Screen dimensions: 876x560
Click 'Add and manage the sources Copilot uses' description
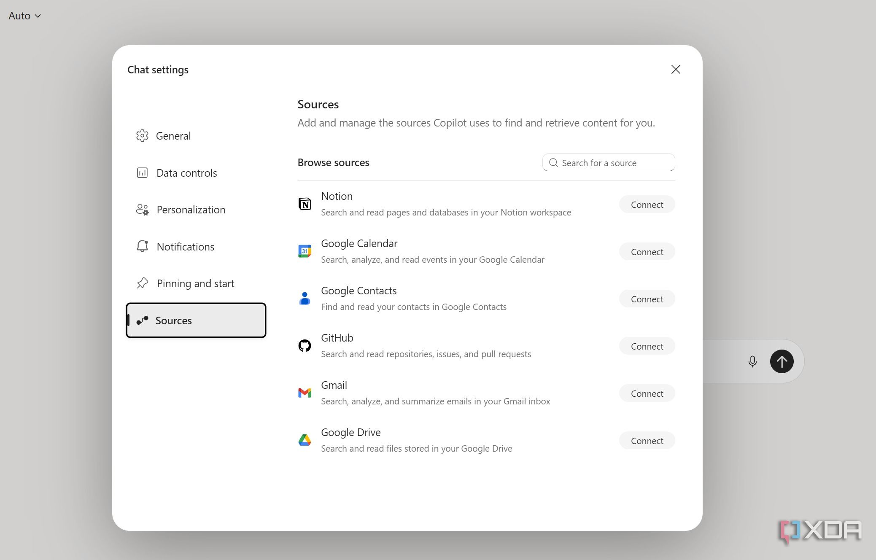click(476, 123)
